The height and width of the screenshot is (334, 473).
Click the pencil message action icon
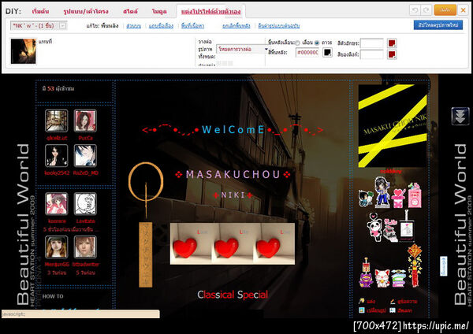[x=393, y=301]
